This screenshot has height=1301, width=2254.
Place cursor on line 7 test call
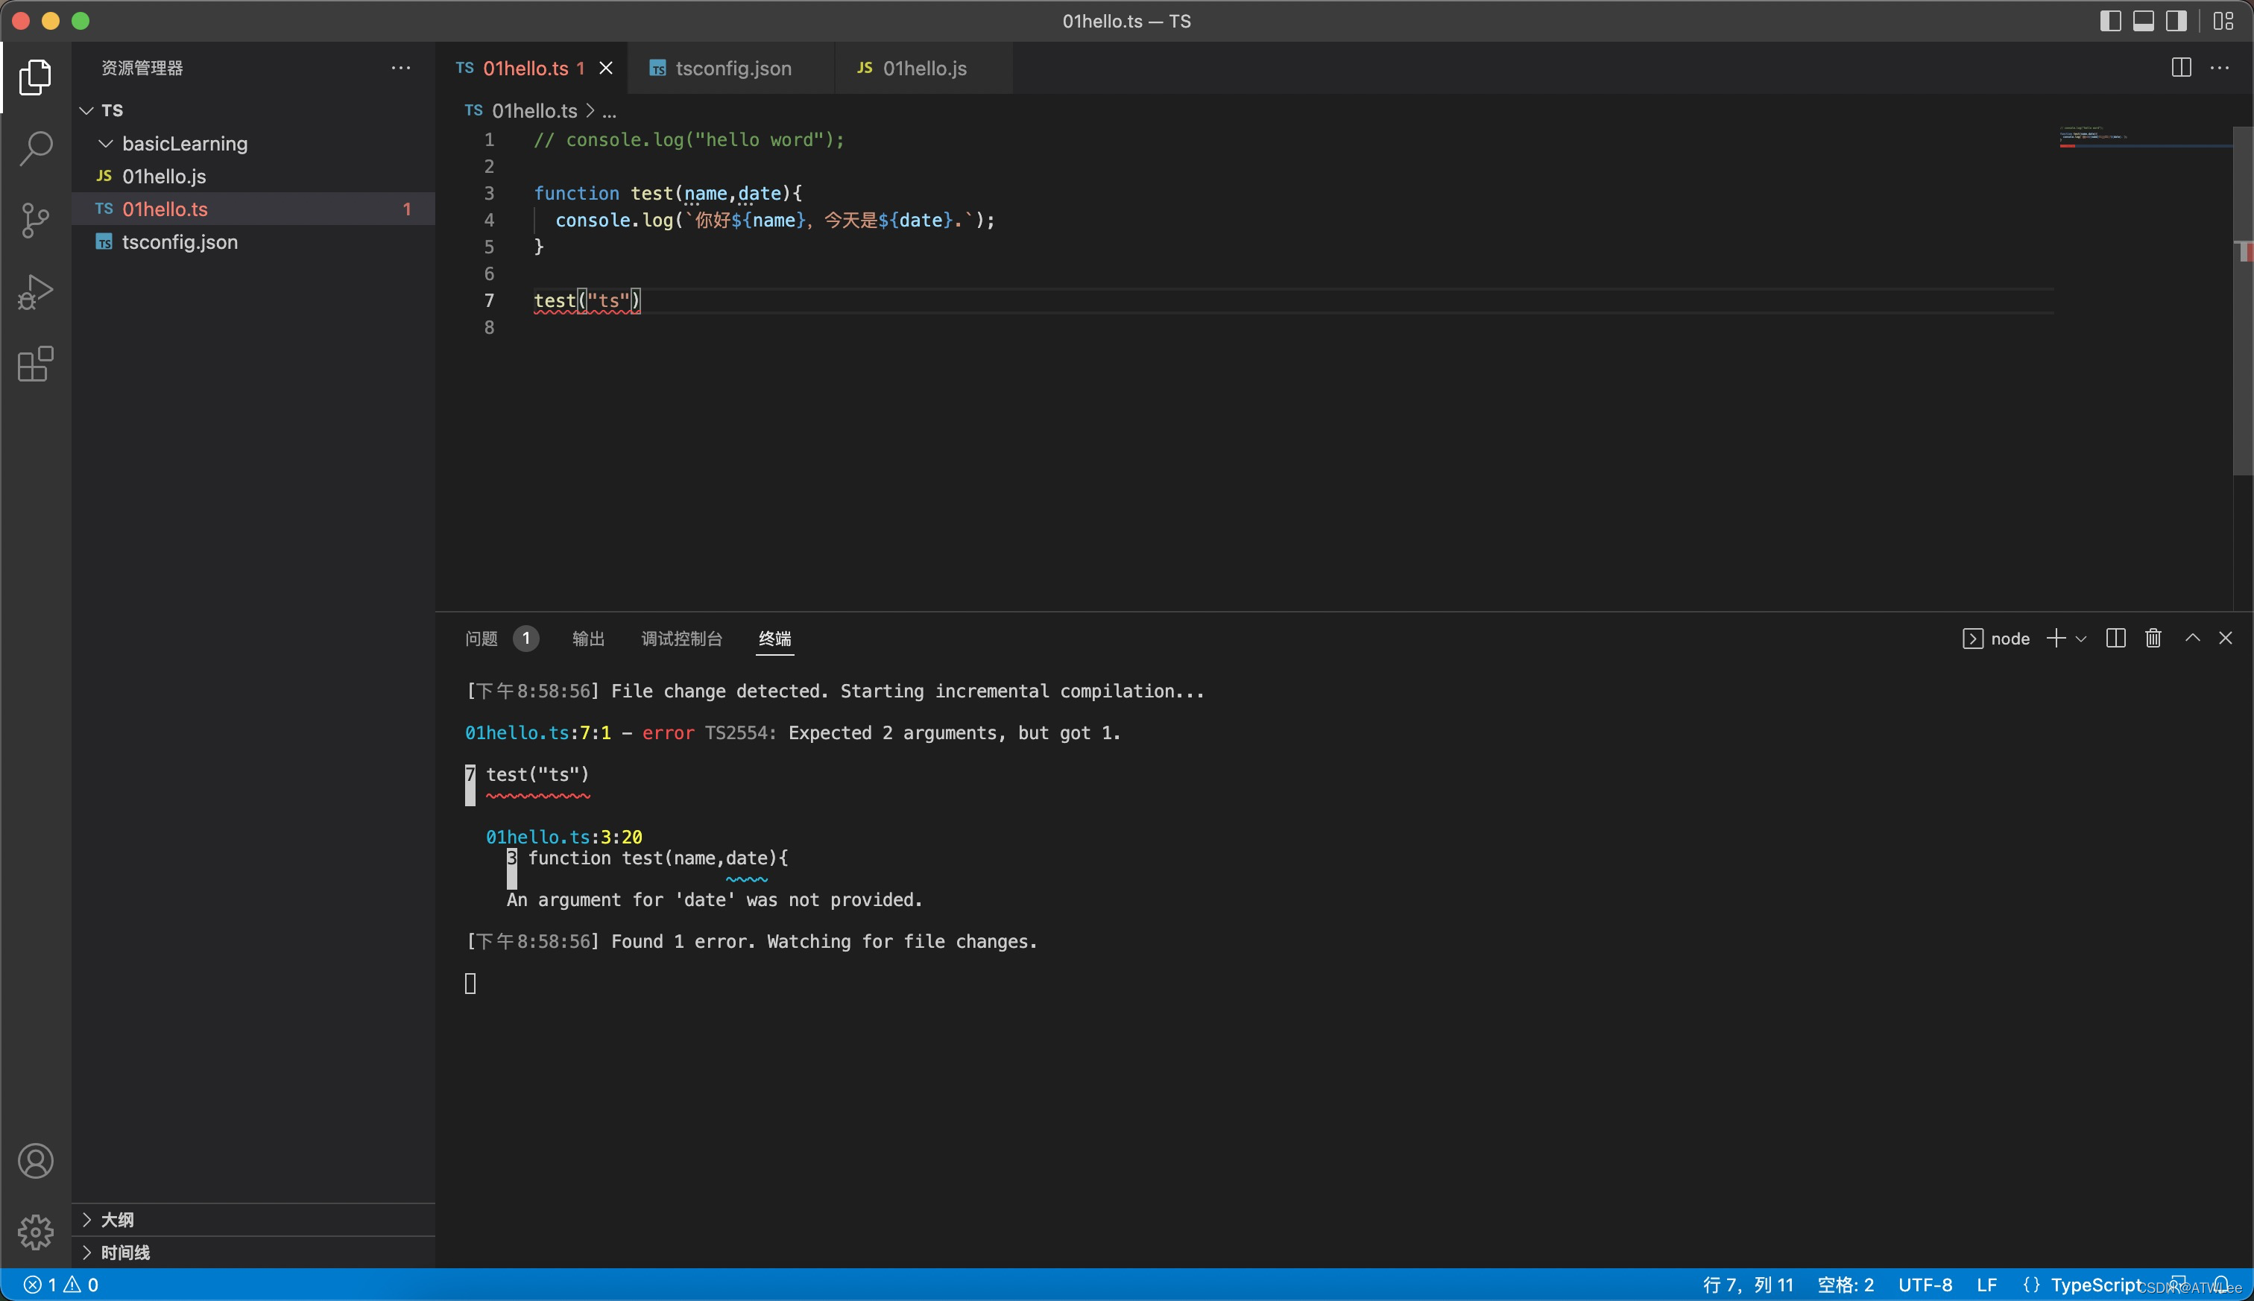point(587,301)
